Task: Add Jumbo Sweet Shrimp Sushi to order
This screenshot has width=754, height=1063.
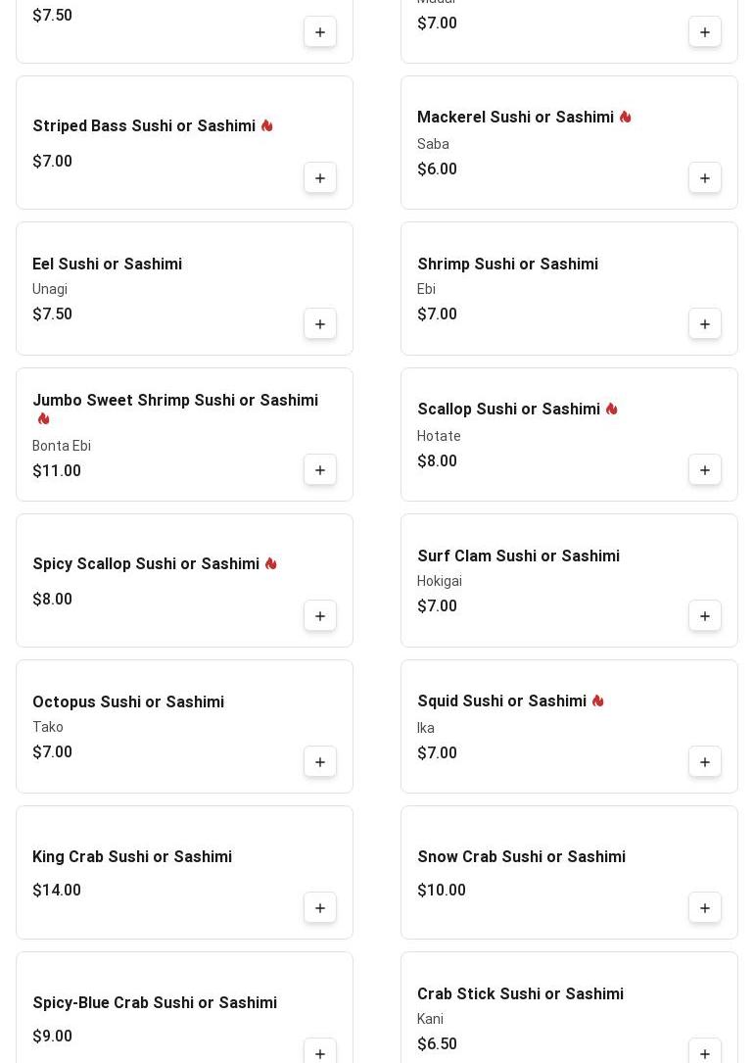Action: [320, 470]
